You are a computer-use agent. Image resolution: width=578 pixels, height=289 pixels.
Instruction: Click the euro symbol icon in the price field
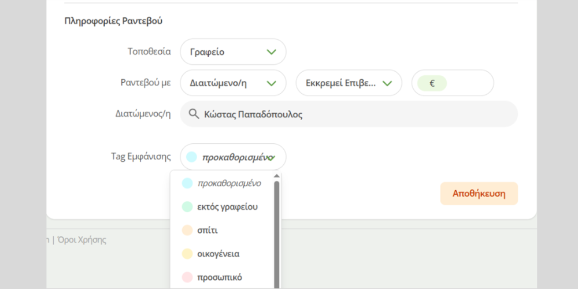tap(432, 83)
